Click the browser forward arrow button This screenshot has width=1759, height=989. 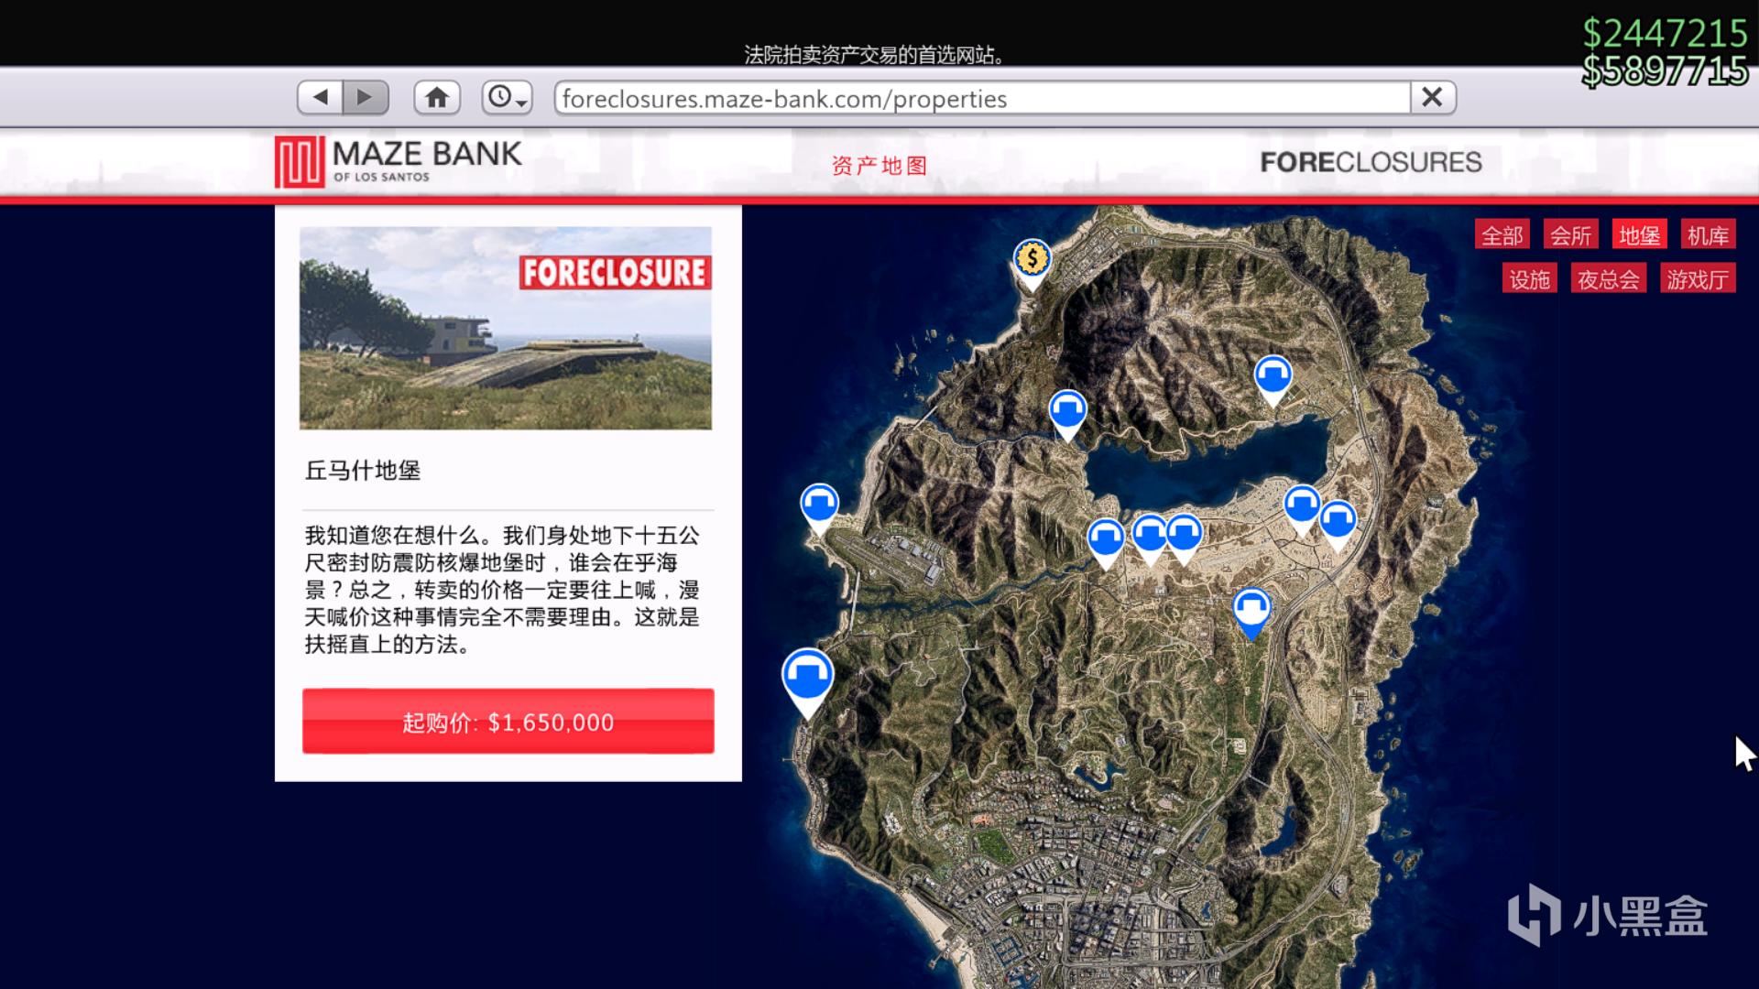coord(366,97)
